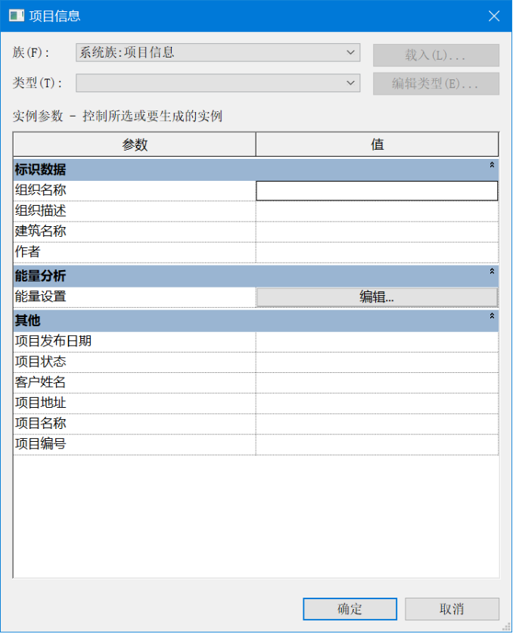
Task: Select the 组织描述 parameter label
Action: [40, 210]
